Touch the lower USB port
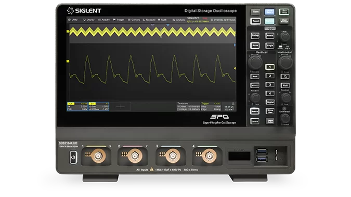The image size is (351, 197). (x=262, y=159)
